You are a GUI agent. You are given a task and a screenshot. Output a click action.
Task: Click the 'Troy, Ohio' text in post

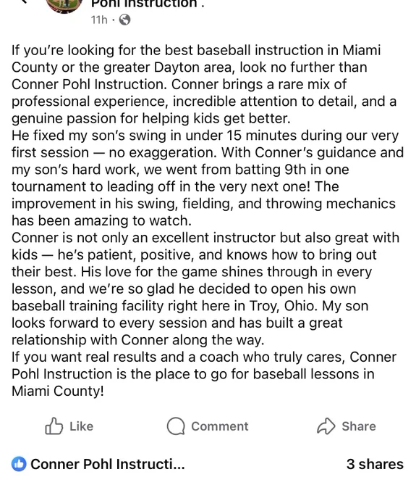point(283,306)
